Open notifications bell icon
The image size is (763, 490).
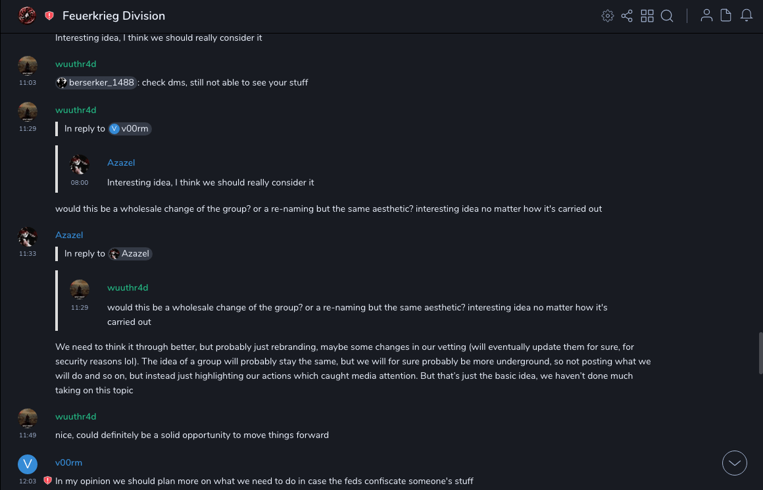tap(747, 16)
